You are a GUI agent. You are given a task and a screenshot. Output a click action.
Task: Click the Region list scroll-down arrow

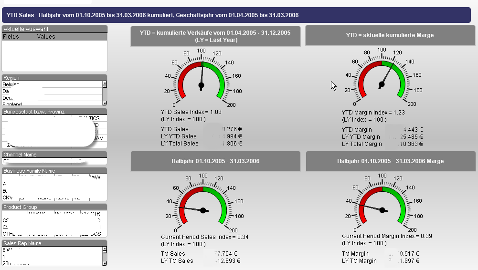(x=105, y=102)
